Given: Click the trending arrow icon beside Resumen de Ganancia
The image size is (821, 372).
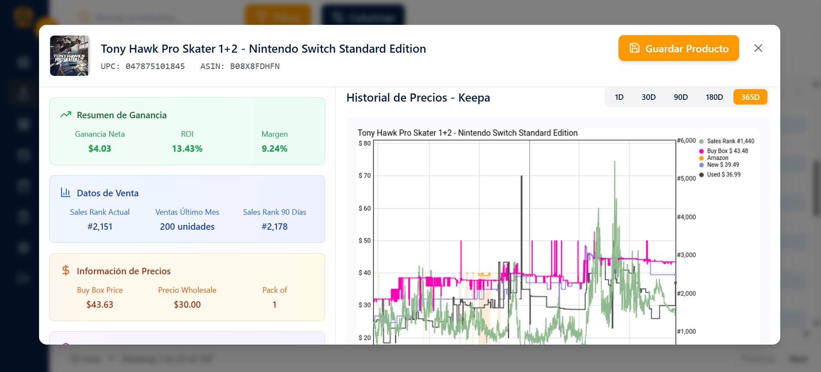Looking at the screenshot, I should click(x=66, y=115).
